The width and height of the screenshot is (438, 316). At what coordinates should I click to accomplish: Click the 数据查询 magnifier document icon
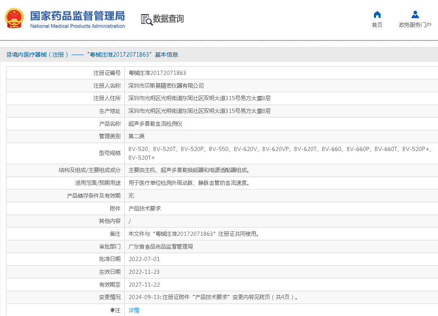[x=146, y=19]
